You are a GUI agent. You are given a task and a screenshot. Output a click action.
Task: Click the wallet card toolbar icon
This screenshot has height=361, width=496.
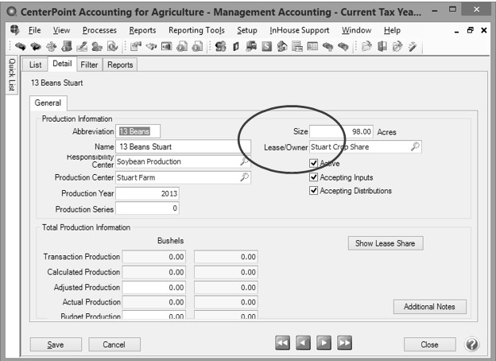pyautogui.click(x=167, y=47)
